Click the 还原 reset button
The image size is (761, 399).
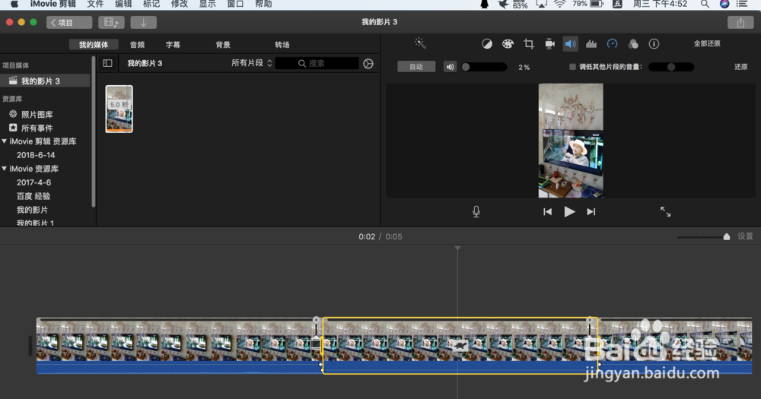point(740,67)
